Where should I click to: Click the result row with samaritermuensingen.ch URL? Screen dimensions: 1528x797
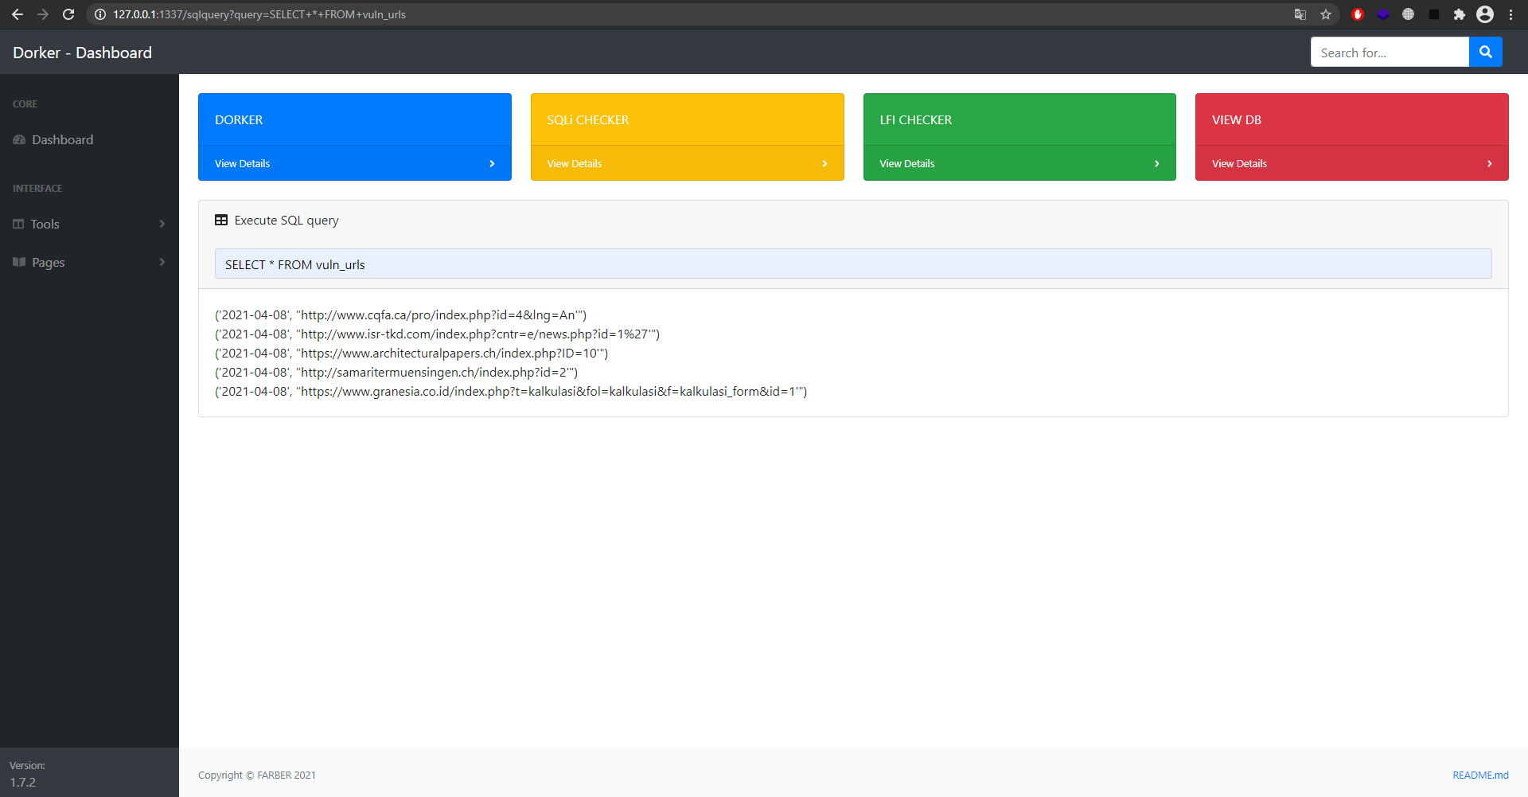point(396,373)
